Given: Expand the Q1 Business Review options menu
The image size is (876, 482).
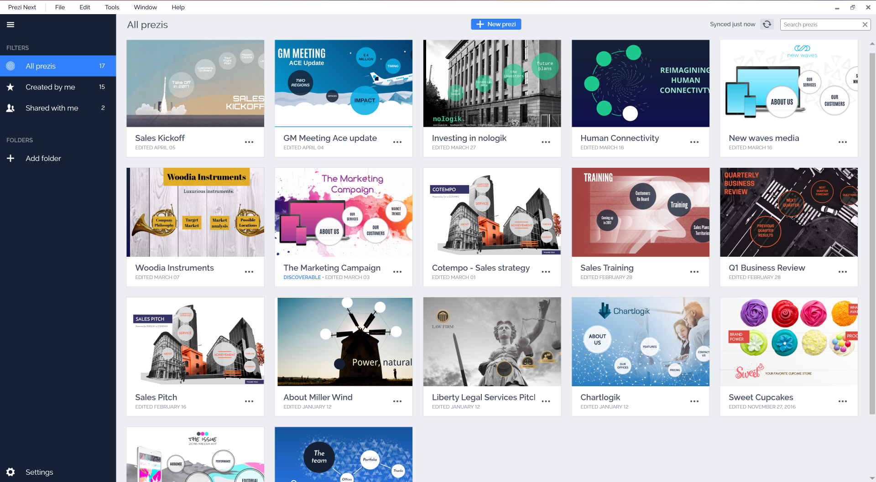Looking at the screenshot, I should [842, 272].
